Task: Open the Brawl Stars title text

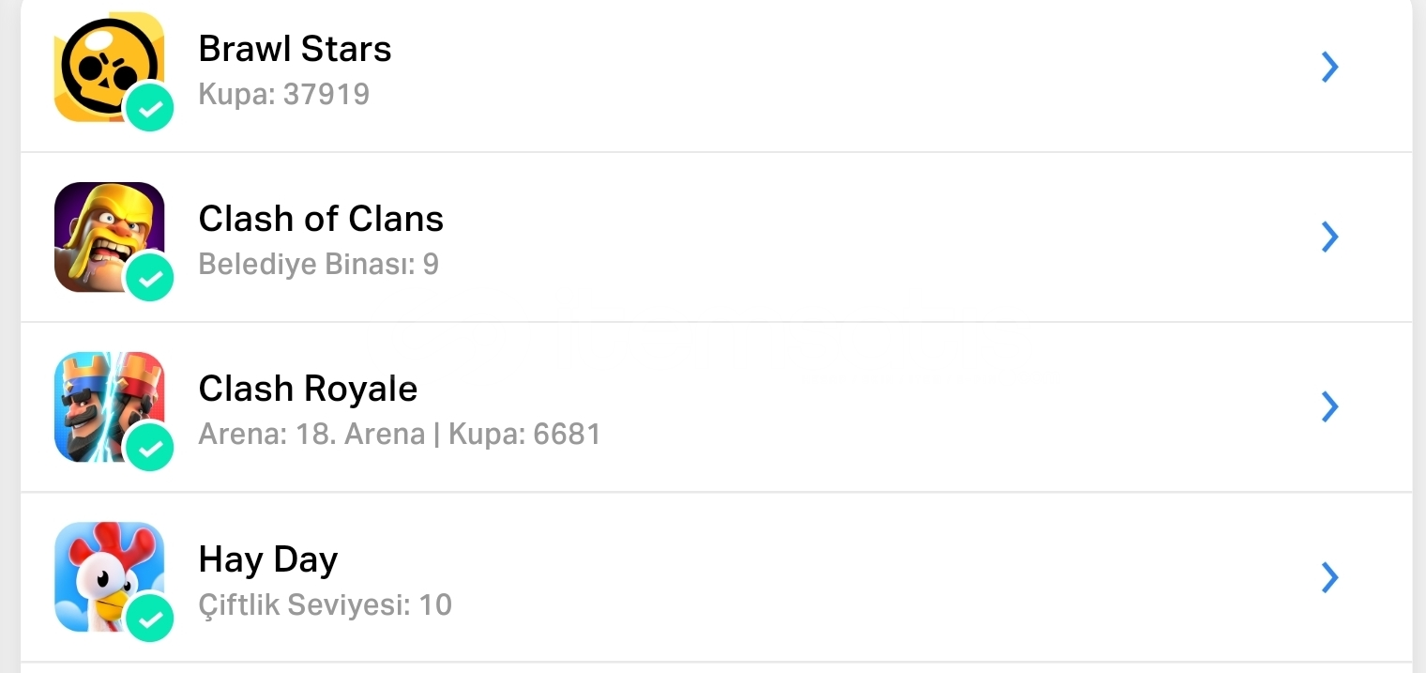Action: click(295, 49)
